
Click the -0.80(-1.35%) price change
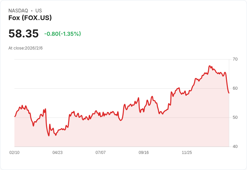click(62, 34)
